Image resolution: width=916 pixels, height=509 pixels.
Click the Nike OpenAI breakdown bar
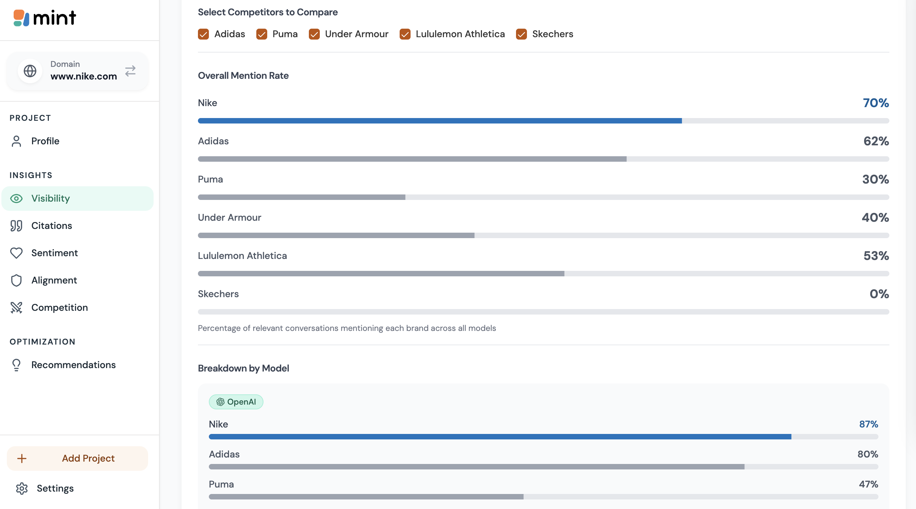(543, 437)
